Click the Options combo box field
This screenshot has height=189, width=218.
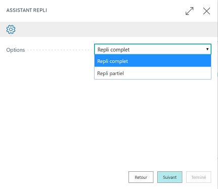[x=153, y=49]
